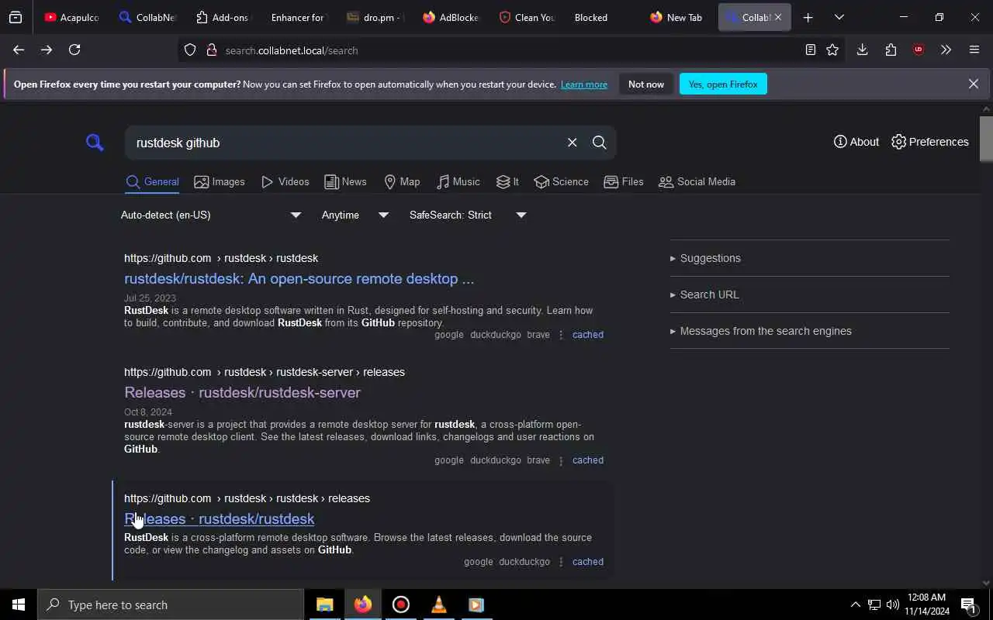The height and width of the screenshot is (620, 993).
Task: Open the About page
Action: (856, 142)
